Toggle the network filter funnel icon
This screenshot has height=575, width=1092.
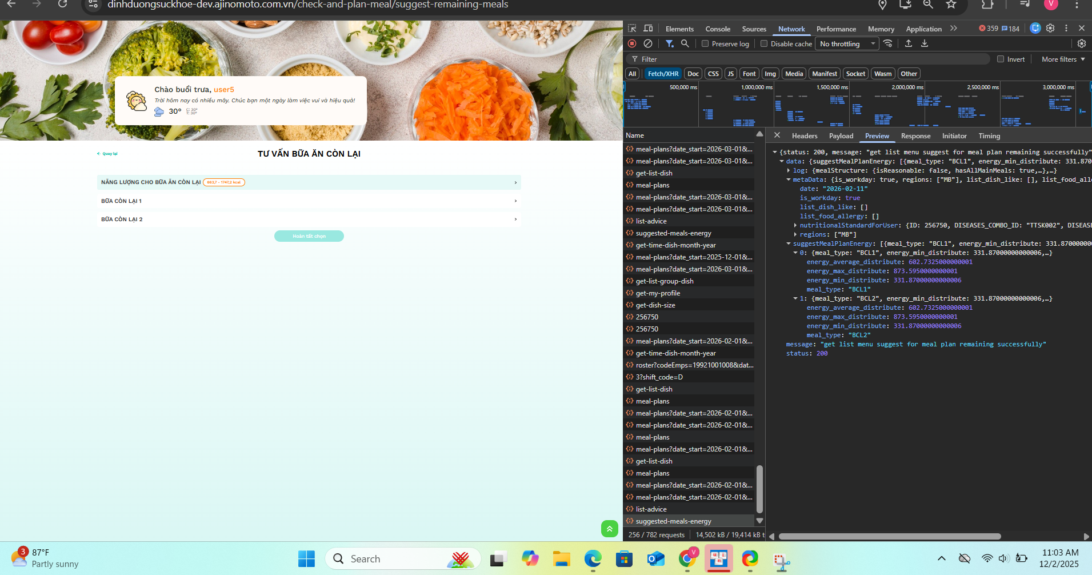click(x=670, y=43)
